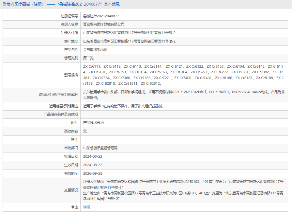Select company name 青岛智兴医疗器械有限公司

coord(104,24)
